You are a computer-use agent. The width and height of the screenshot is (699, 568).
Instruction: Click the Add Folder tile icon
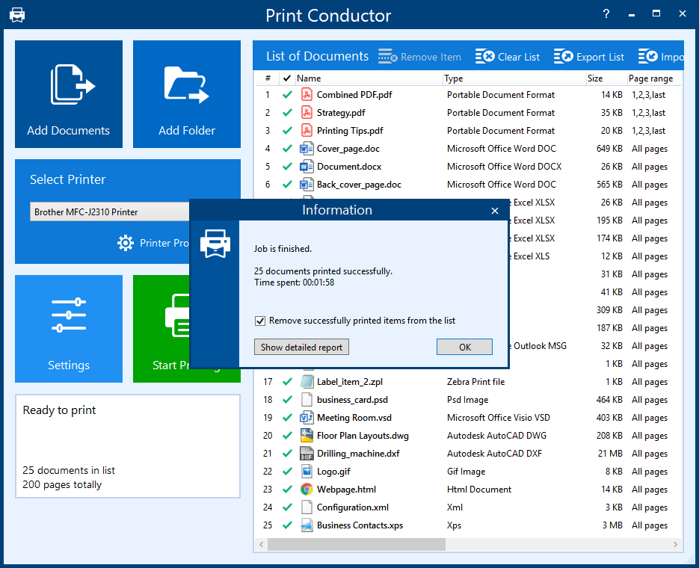tap(187, 85)
